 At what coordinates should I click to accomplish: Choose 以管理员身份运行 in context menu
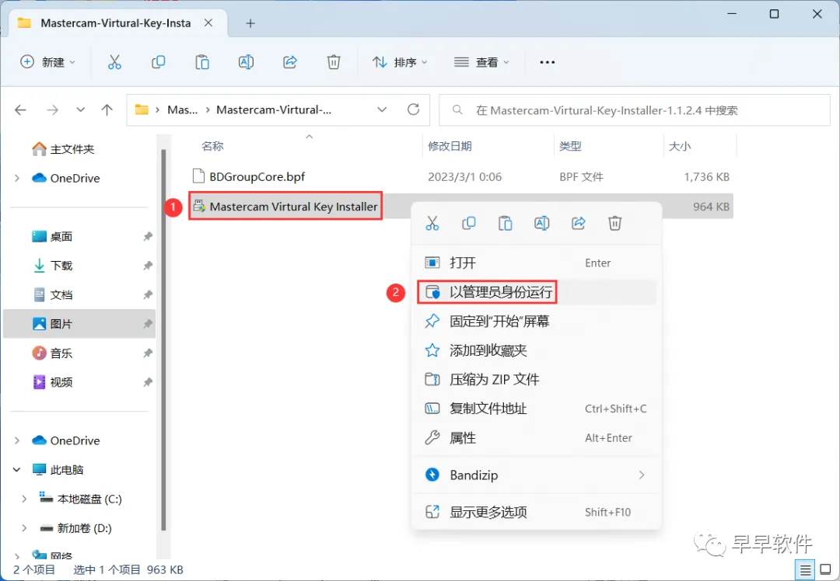[x=536, y=292]
